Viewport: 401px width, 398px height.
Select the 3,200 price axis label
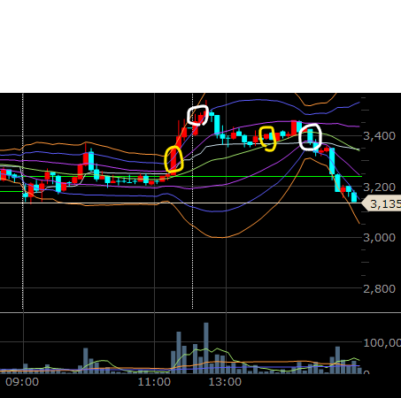(379, 187)
